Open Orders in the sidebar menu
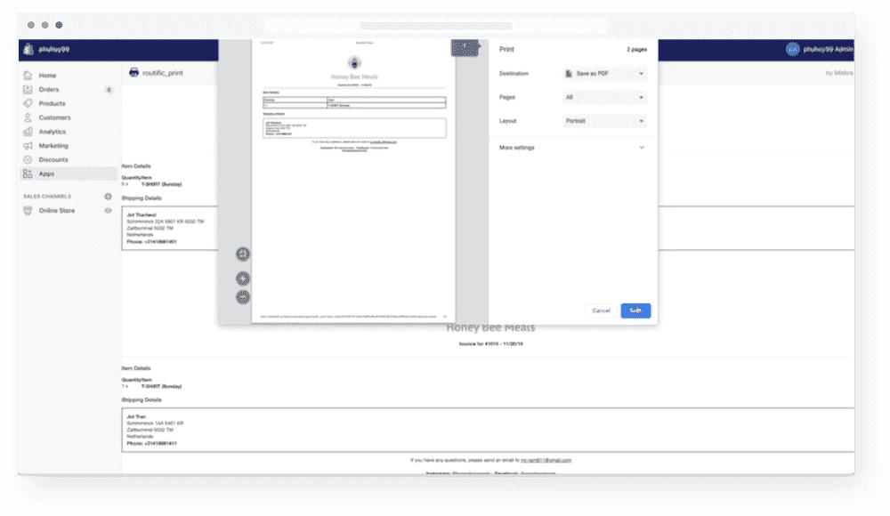Image resolution: width=890 pixels, height=516 pixels. click(x=48, y=90)
